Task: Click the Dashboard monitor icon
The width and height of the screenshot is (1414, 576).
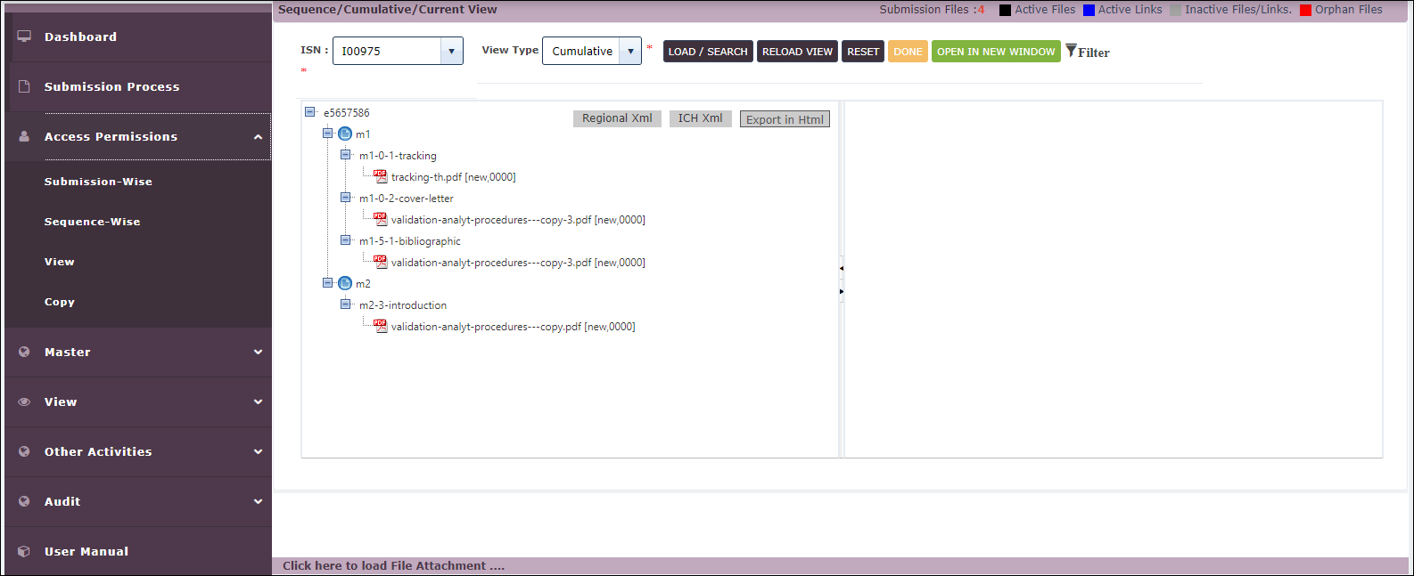Action: [x=24, y=37]
